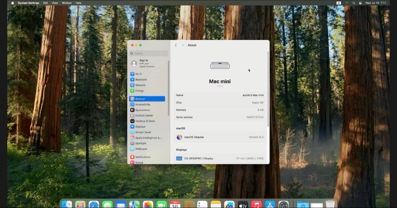Open the Downloads folder in the Dock

(x=303, y=204)
